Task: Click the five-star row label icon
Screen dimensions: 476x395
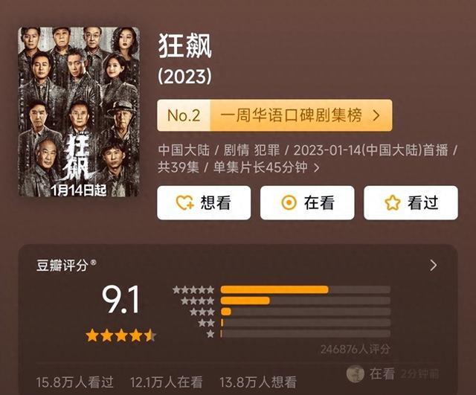Action: tap(193, 289)
